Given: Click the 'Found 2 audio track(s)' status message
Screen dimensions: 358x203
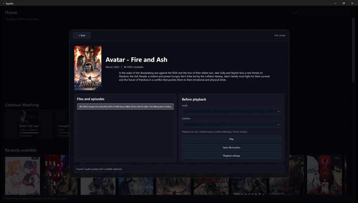Looking at the screenshot, I should [x=99, y=169].
